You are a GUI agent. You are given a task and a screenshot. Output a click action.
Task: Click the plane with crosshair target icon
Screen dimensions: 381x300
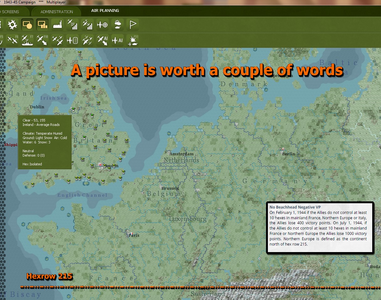tap(102, 25)
